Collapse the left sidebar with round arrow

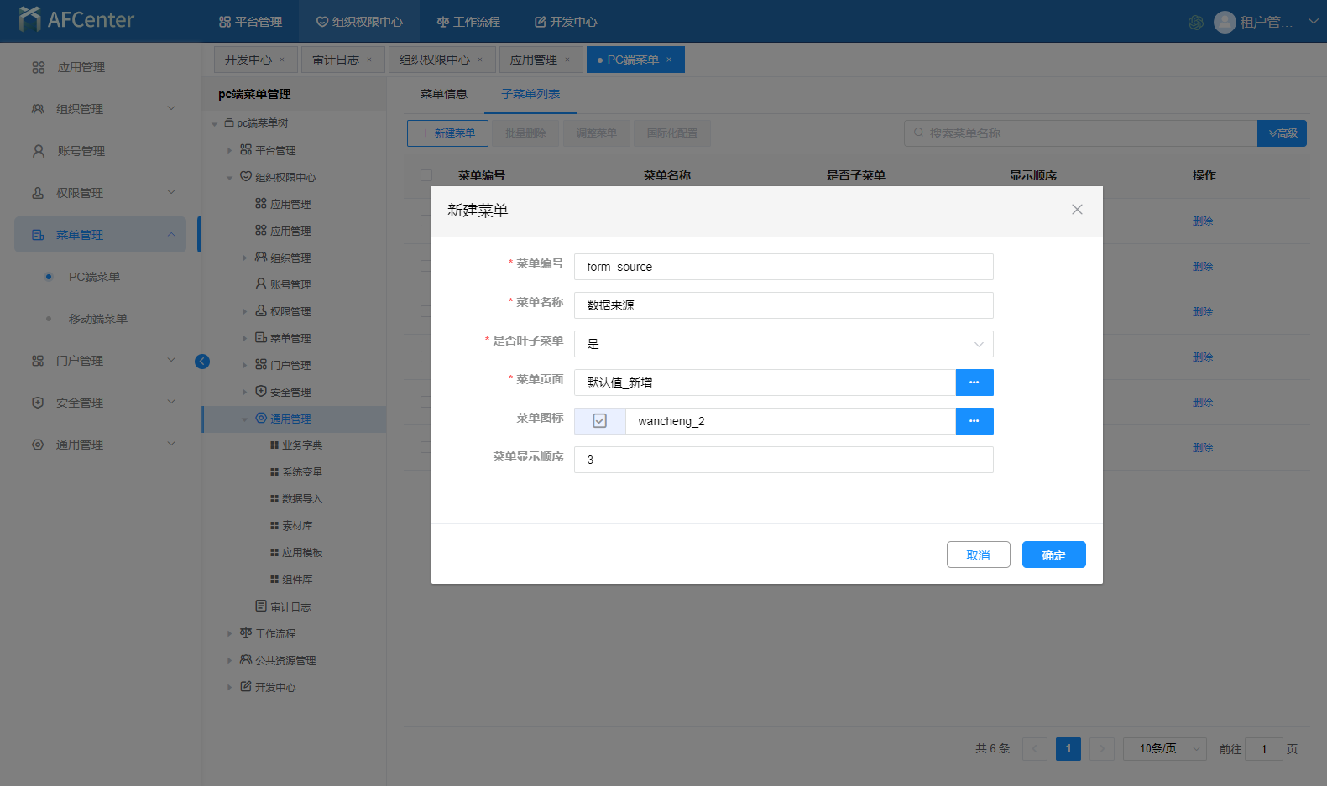202,362
